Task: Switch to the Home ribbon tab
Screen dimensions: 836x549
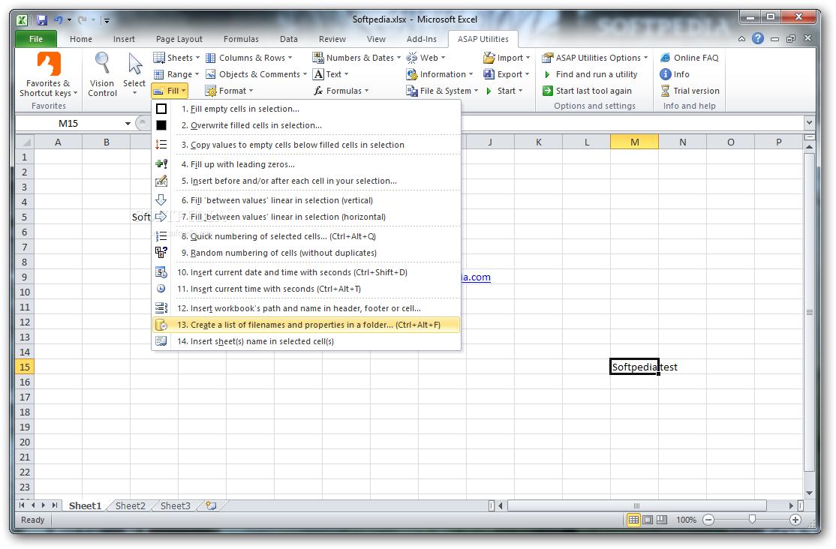Action: pyautogui.click(x=81, y=39)
